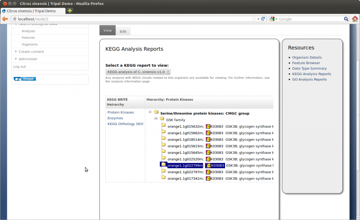This screenshot has width=360, height=220.
Task: Click folder icon beside orange1.1g018514m
Action: click(163, 138)
